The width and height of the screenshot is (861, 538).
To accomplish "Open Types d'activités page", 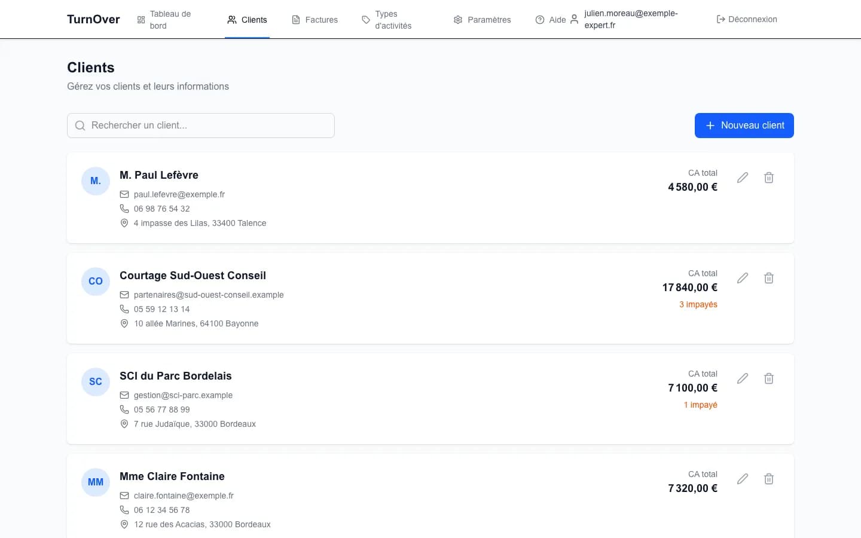I will 391,20.
